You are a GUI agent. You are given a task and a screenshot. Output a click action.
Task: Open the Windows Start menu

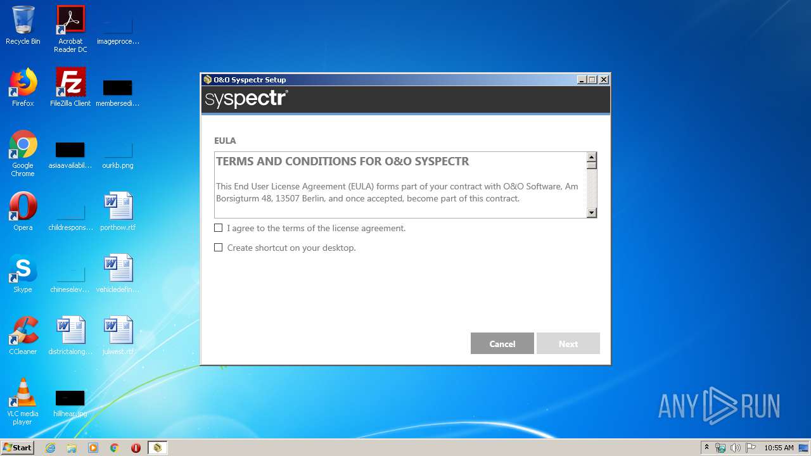pyautogui.click(x=17, y=447)
